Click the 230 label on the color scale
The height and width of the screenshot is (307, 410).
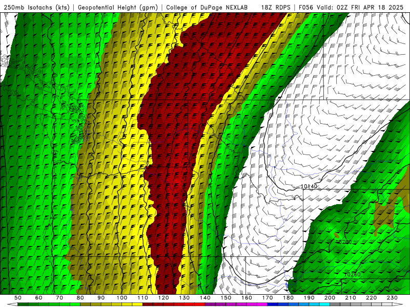(392, 298)
